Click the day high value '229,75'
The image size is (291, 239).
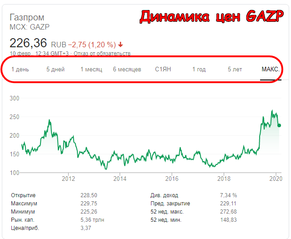89,204
